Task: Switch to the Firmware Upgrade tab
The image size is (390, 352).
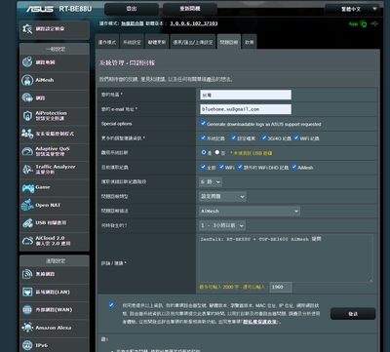Action: [x=157, y=42]
